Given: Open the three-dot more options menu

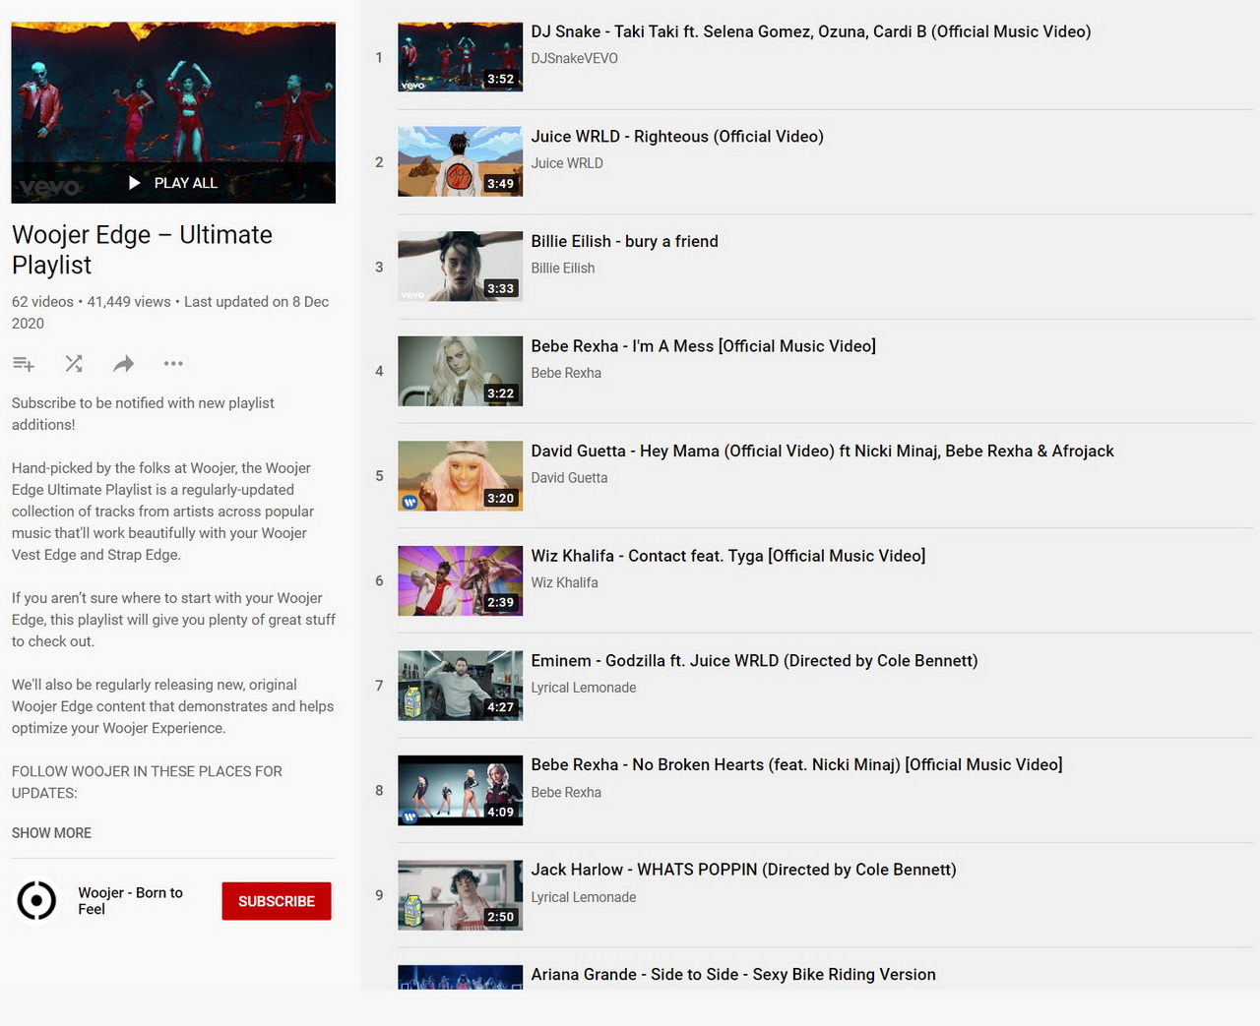Looking at the screenshot, I should tap(173, 364).
